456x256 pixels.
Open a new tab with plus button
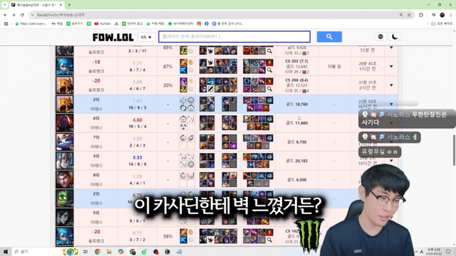(x=69, y=5)
